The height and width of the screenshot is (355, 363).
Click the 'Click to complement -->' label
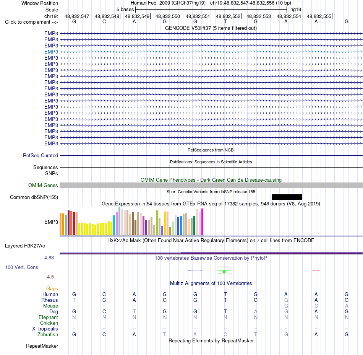31,22
